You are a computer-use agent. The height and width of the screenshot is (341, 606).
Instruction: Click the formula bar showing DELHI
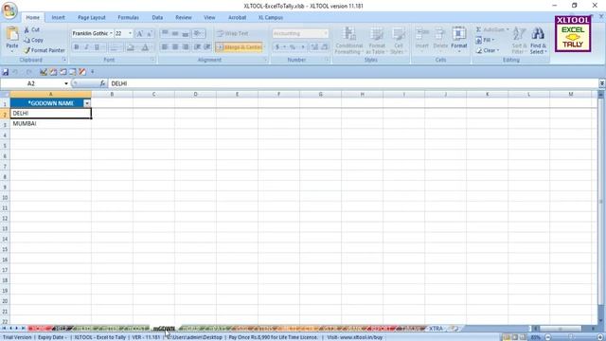(353, 83)
